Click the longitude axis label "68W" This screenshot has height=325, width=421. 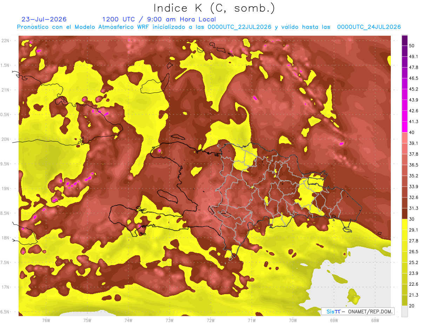point(375,320)
